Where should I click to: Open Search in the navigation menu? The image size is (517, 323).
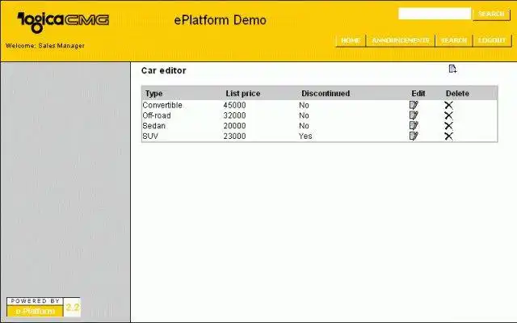454,40
